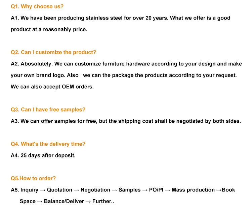Click the "Mass production" step
The image size is (252, 212).
coord(193,190)
